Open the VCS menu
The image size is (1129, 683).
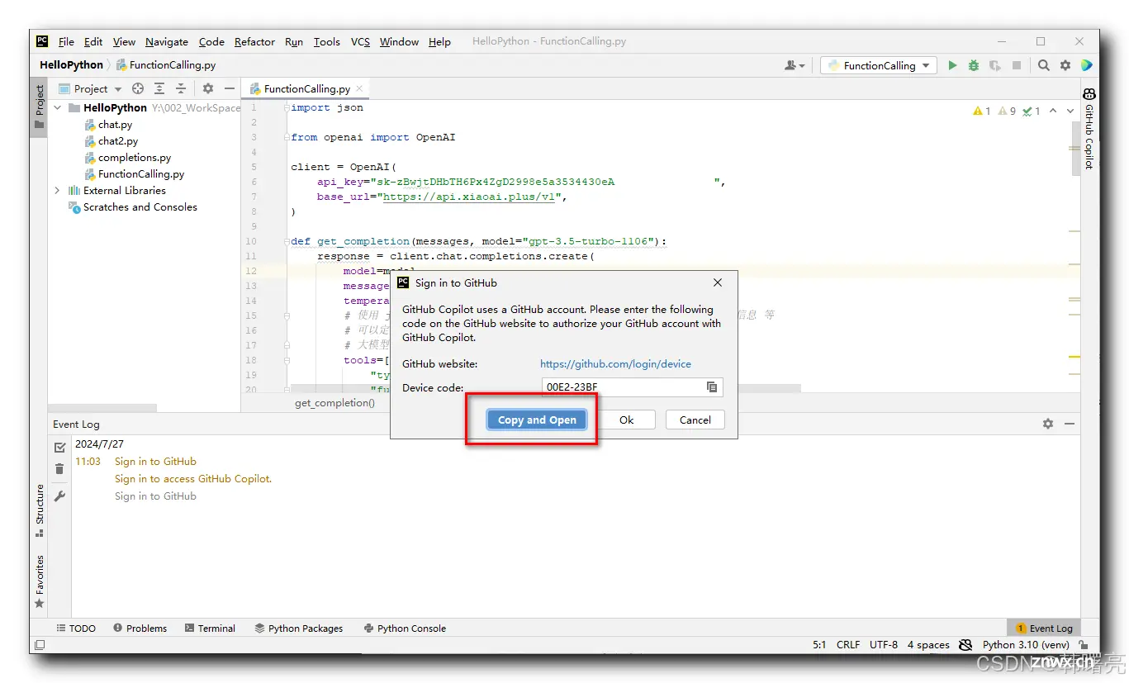pos(360,41)
